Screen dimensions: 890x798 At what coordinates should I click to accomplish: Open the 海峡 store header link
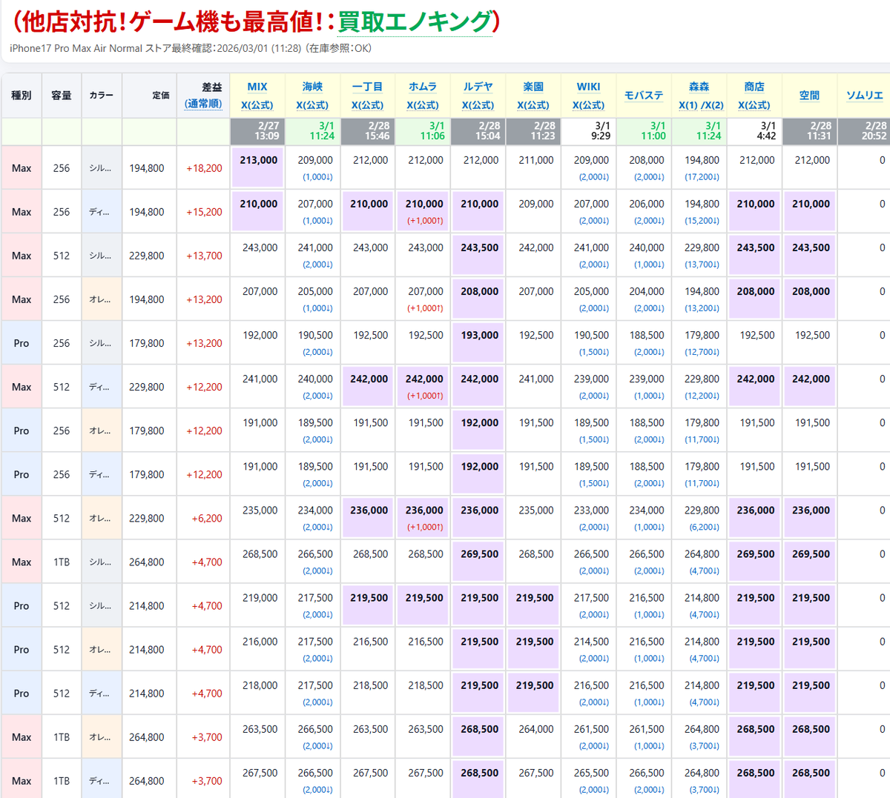point(312,87)
